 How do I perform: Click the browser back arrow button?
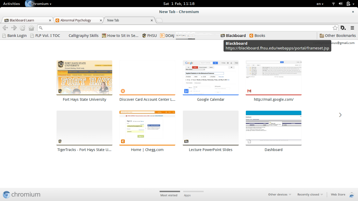[x=5, y=28]
